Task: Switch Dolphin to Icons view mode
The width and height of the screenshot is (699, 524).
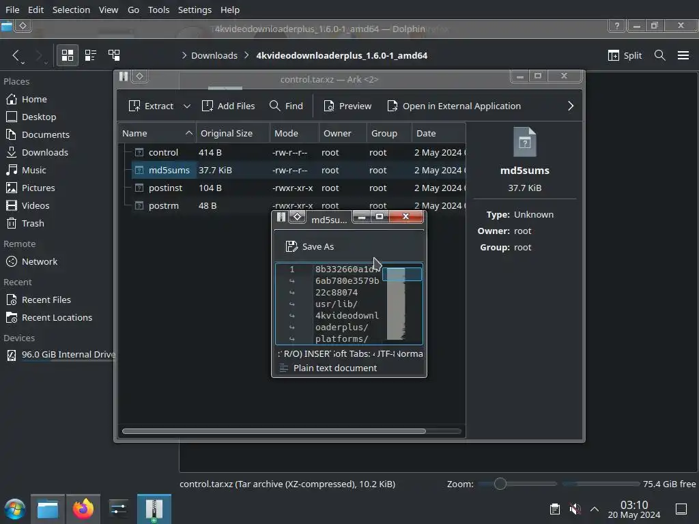Action: point(68,55)
